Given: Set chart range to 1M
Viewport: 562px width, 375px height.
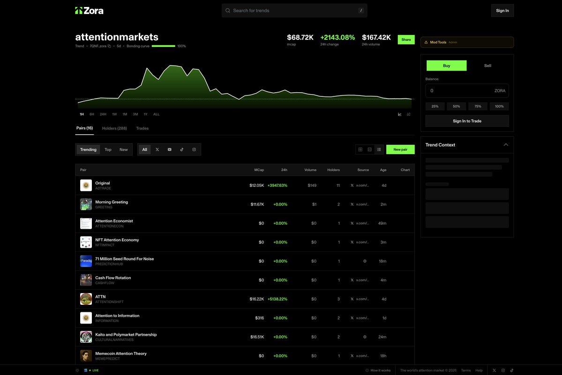Looking at the screenshot, I should coord(125,115).
